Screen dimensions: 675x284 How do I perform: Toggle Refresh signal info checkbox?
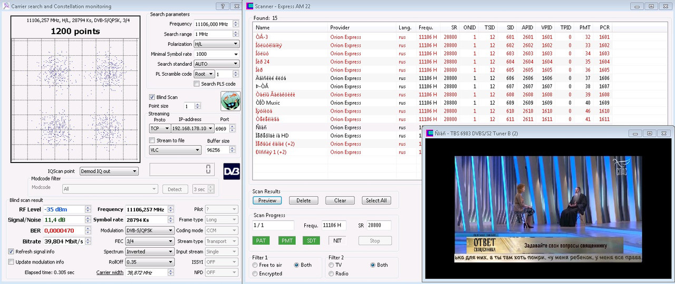click(11, 251)
